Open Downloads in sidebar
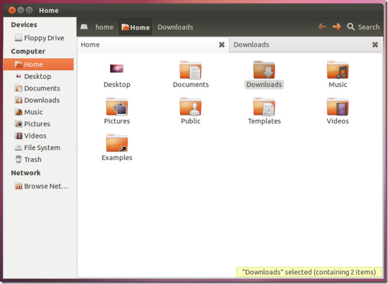The image size is (388, 284). click(39, 100)
